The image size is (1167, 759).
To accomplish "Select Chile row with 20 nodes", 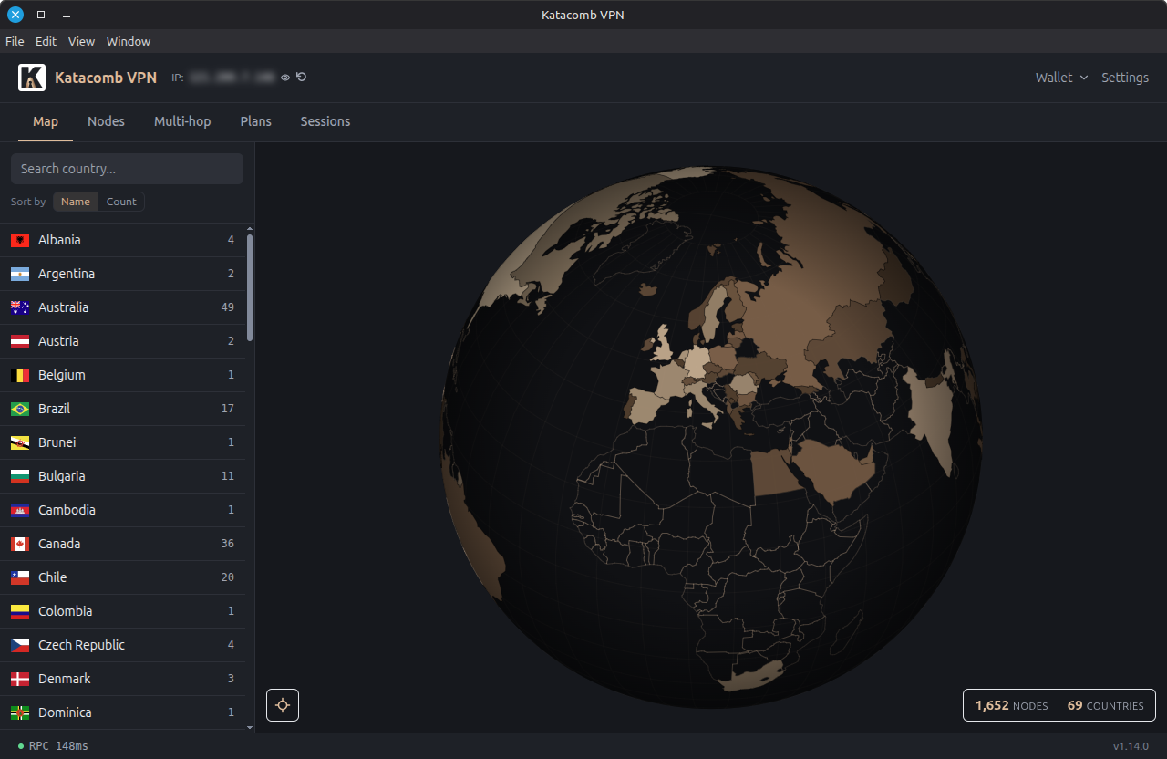I will (123, 577).
